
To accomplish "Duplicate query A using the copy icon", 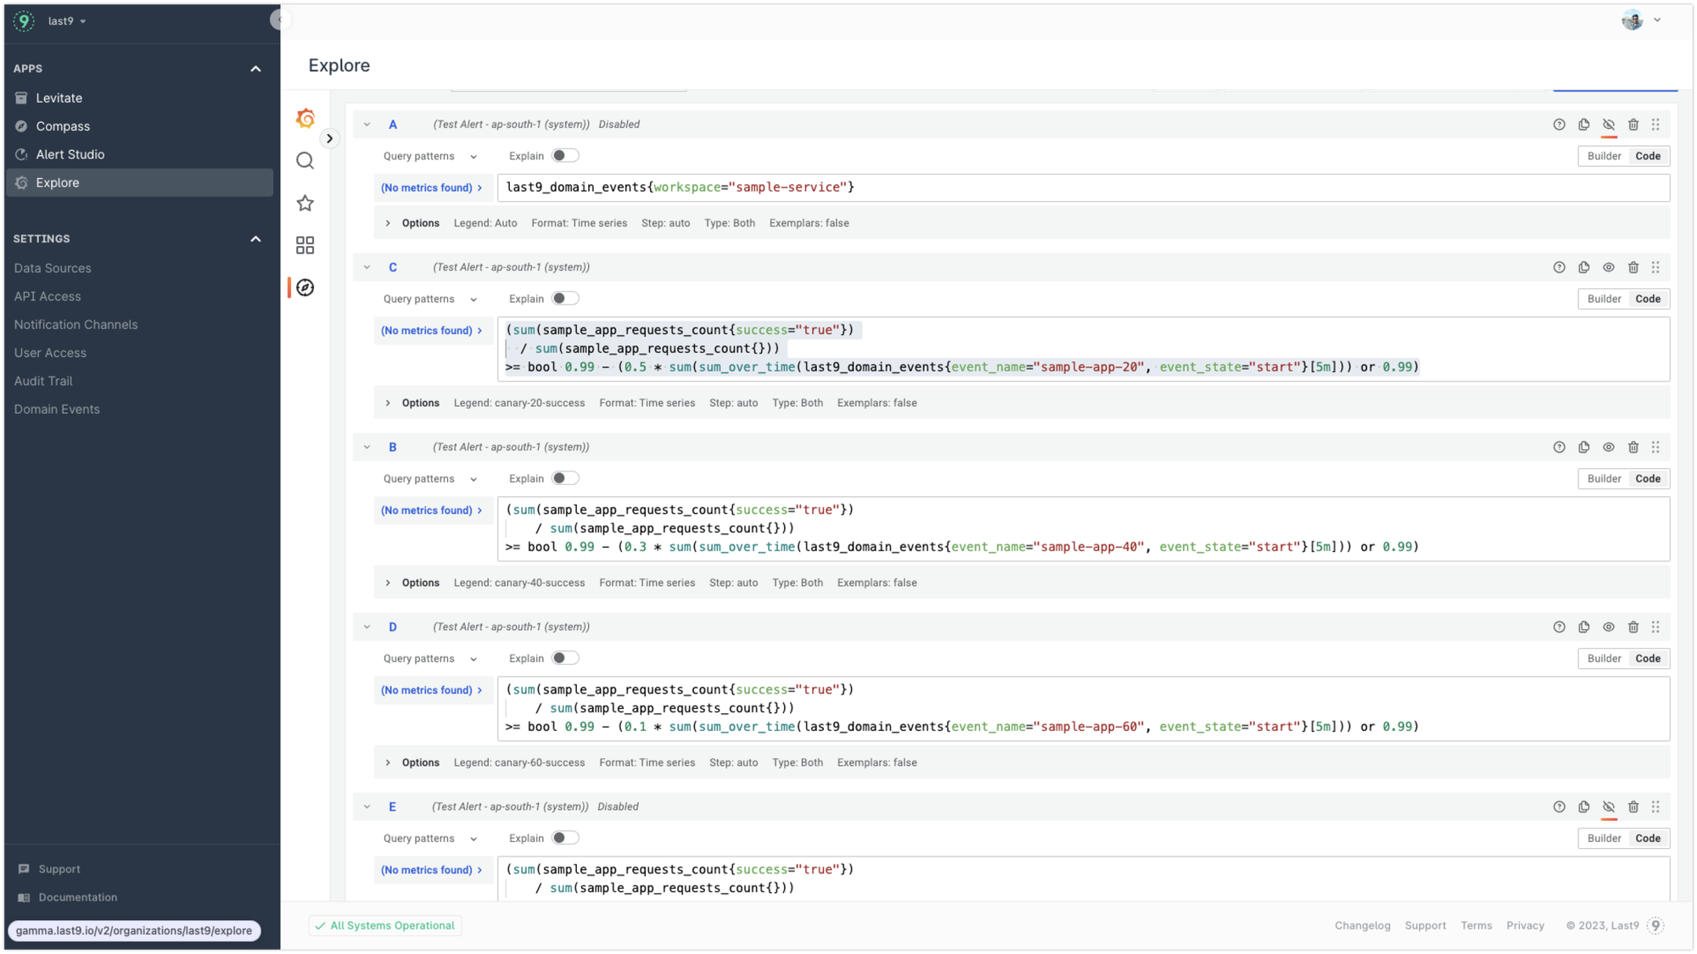I will coord(1583,124).
